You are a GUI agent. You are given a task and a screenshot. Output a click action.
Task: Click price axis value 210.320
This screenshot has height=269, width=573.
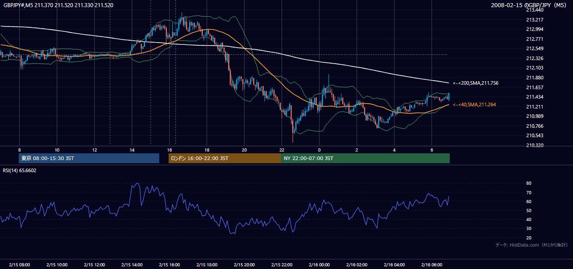534,145
